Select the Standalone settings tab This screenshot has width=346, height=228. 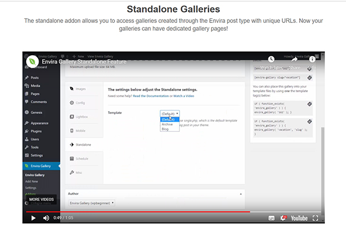(x=84, y=145)
